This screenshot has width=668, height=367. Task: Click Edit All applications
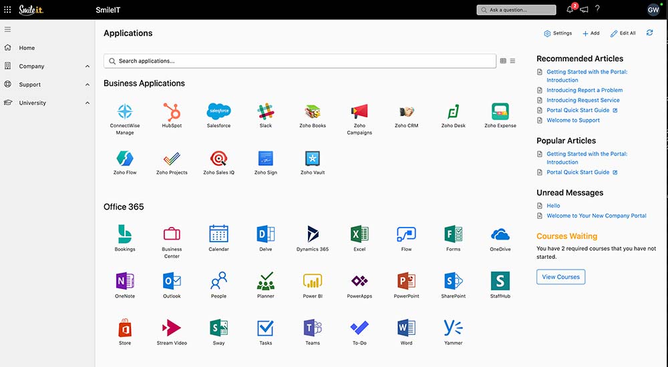coord(623,33)
